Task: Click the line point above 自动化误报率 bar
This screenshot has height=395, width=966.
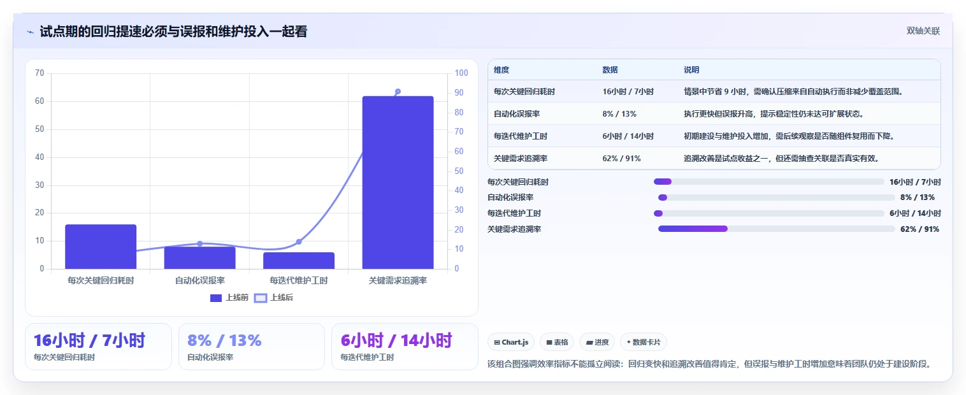Action: (199, 243)
